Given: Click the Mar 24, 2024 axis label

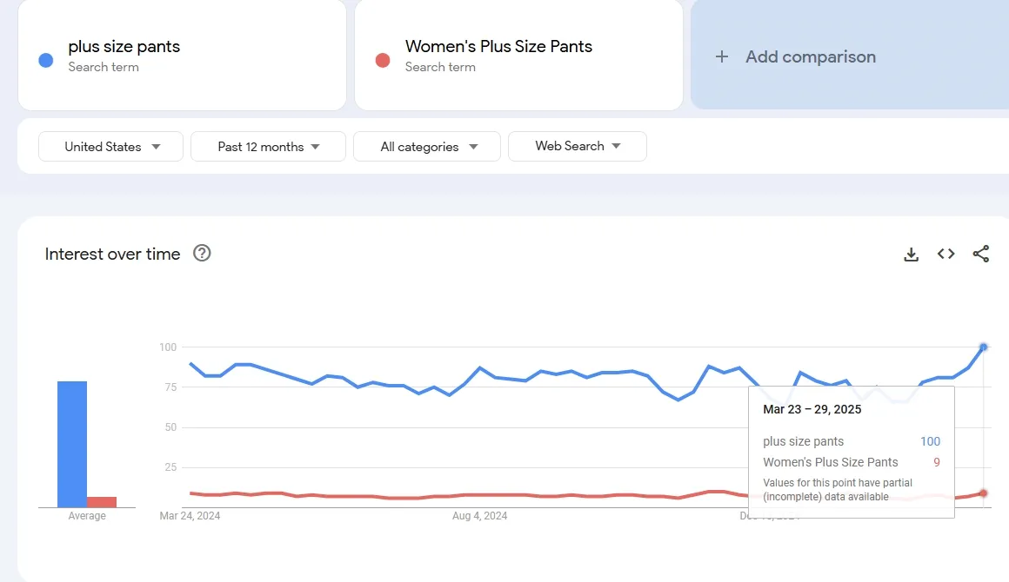Looking at the screenshot, I should point(190,516).
